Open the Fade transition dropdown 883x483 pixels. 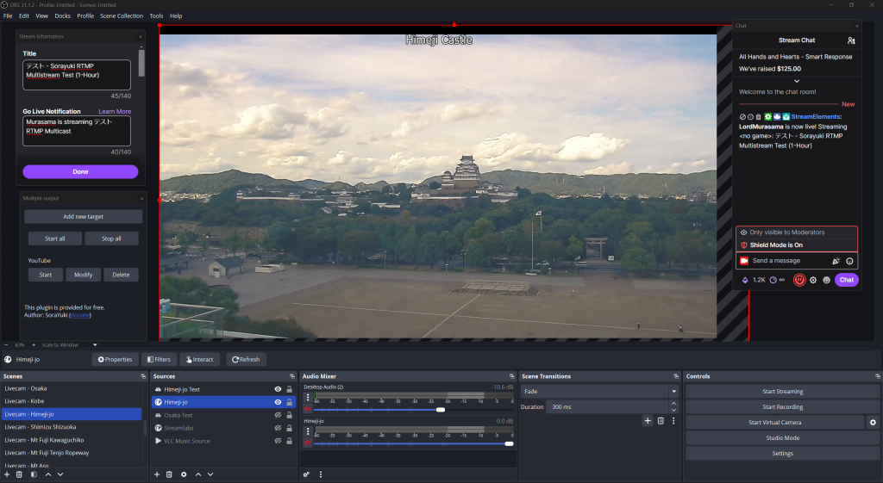[x=599, y=391]
